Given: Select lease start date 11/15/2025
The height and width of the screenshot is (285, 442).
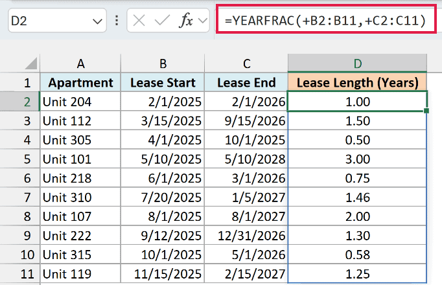Looking at the screenshot, I should [163, 273].
